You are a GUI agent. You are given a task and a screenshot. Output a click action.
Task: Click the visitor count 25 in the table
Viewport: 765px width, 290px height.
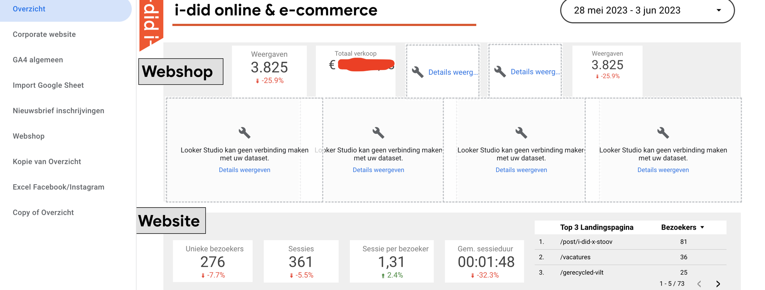[684, 272]
